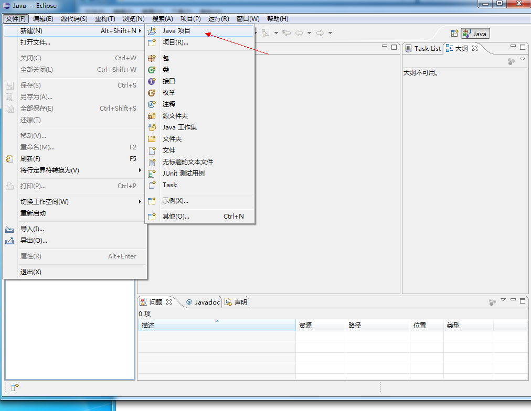This screenshot has height=411, width=531.
Task: Close the 大纲 tab with X
Action: 475,48
